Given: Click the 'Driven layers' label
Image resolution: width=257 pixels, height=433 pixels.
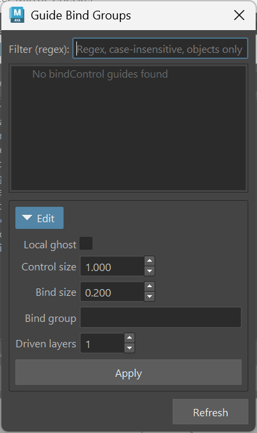Looking at the screenshot, I should pos(46,344).
